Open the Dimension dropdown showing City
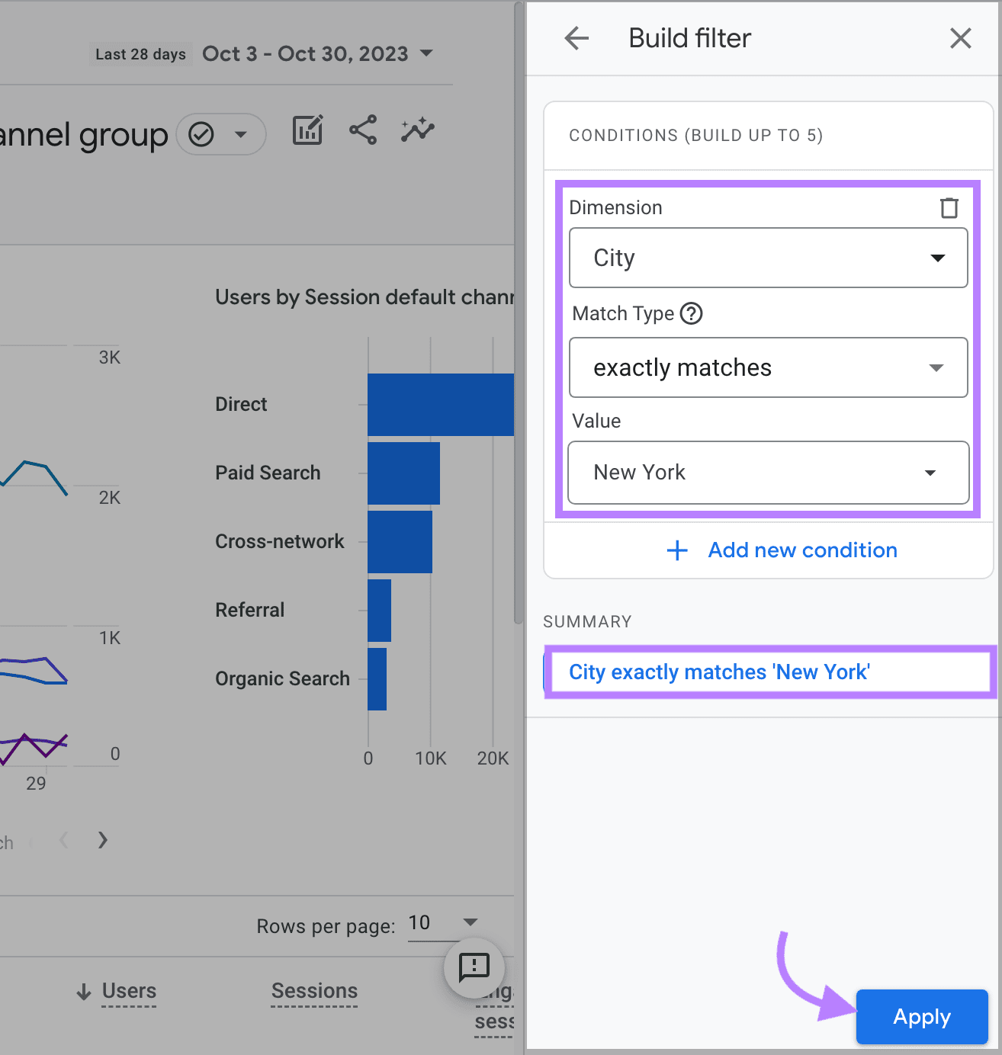This screenshot has height=1055, width=1002. tap(768, 258)
